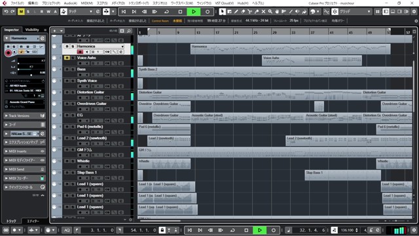419x236 pixels.
Task: Select the Comp tool
Action: coord(283,12)
